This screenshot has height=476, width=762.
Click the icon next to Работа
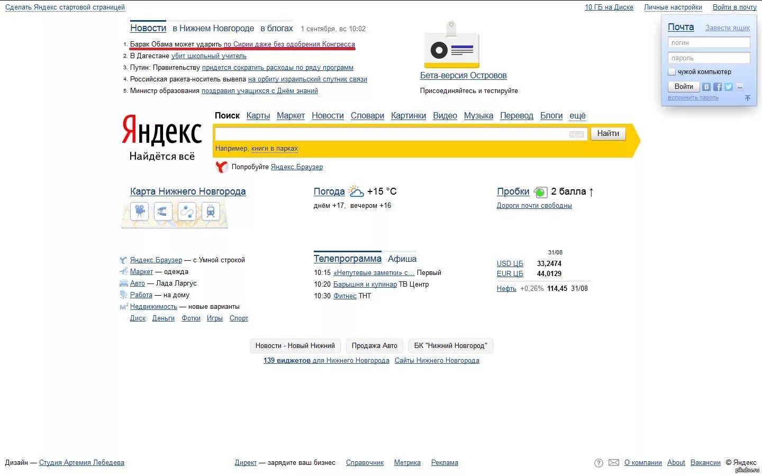(123, 295)
